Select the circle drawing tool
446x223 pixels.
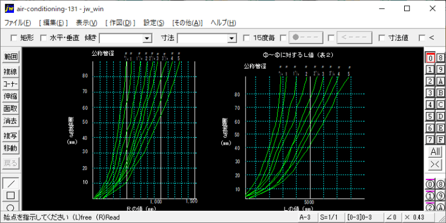pos(11,207)
